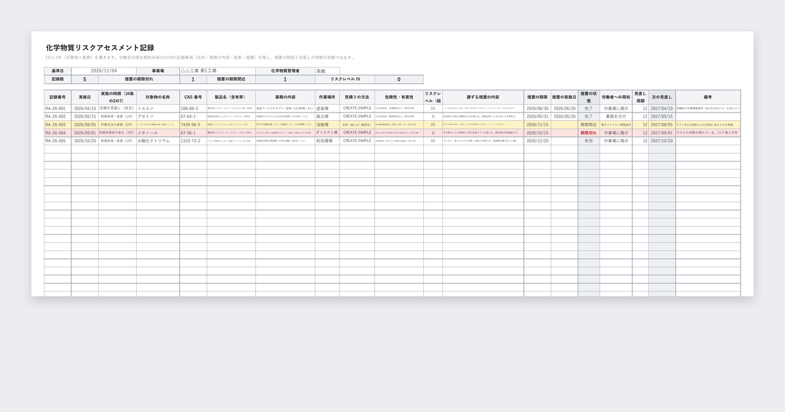Image resolution: width=785 pixels, height=412 pixels.
Task: Select the 措置の実施日 column header
Action: pyautogui.click(x=564, y=97)
